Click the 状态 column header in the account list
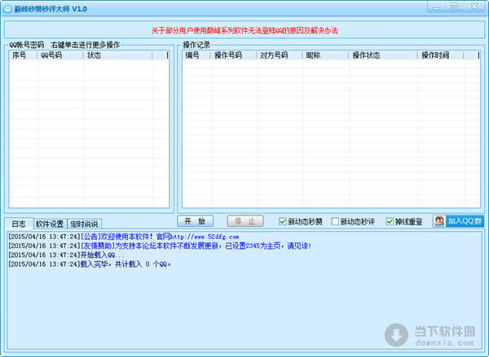The width and height of the screenshot is (489, 357). (118, 55)
